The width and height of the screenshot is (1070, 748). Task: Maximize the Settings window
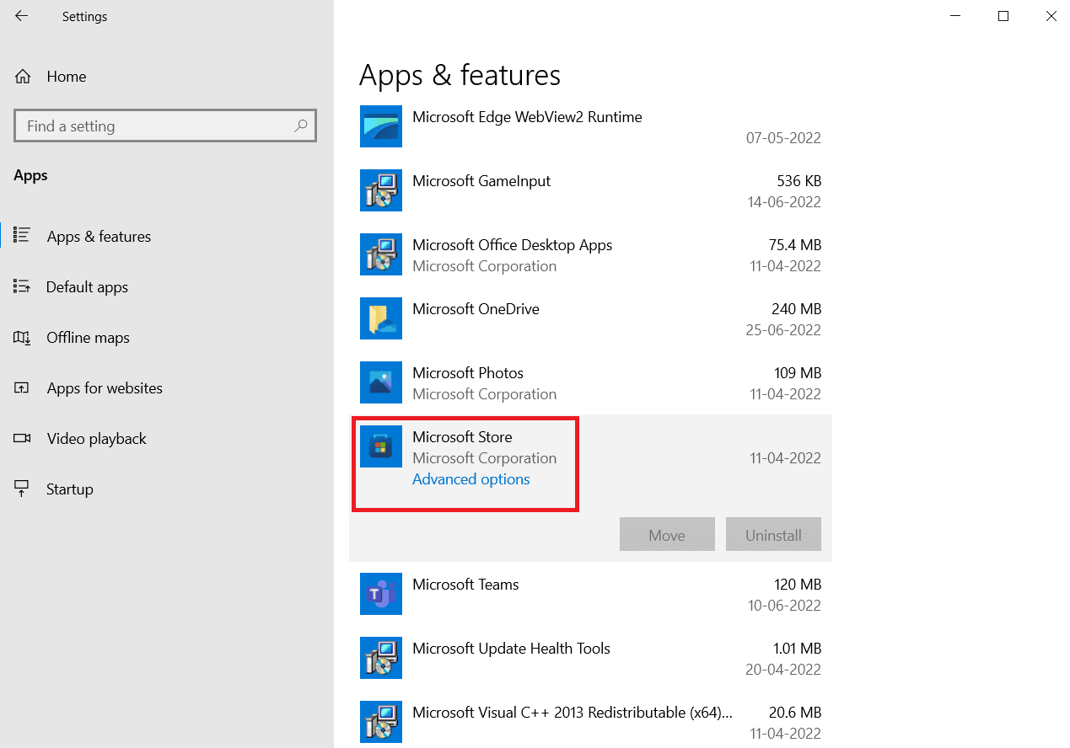pyautogui.click(x=1003, y=16)
